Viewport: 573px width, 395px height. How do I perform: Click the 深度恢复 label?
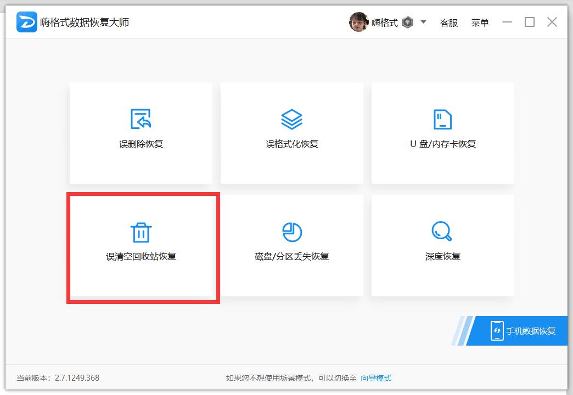click(442, 257)
